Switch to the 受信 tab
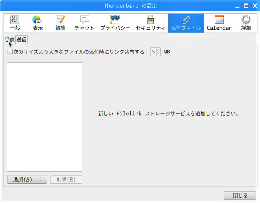260x203 pixels. [x=9, y=40]
